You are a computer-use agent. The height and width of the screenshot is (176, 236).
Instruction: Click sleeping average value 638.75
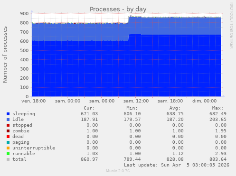[x=175, y=114]
